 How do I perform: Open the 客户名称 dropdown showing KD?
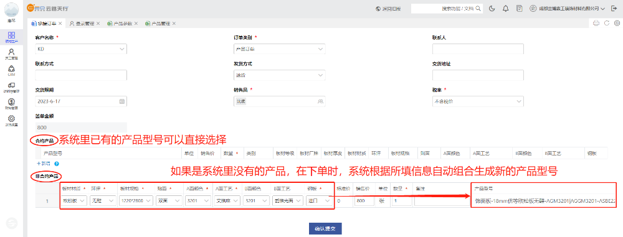click(81, 49)
